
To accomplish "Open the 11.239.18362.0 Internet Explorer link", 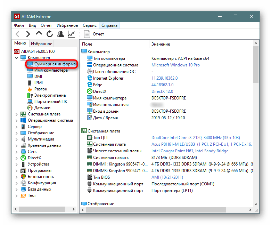I will pyautogui.click(x=165, y=78).
